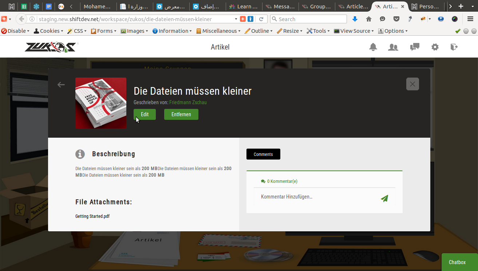Switch to the Messa... browser tab

[280, 6]
